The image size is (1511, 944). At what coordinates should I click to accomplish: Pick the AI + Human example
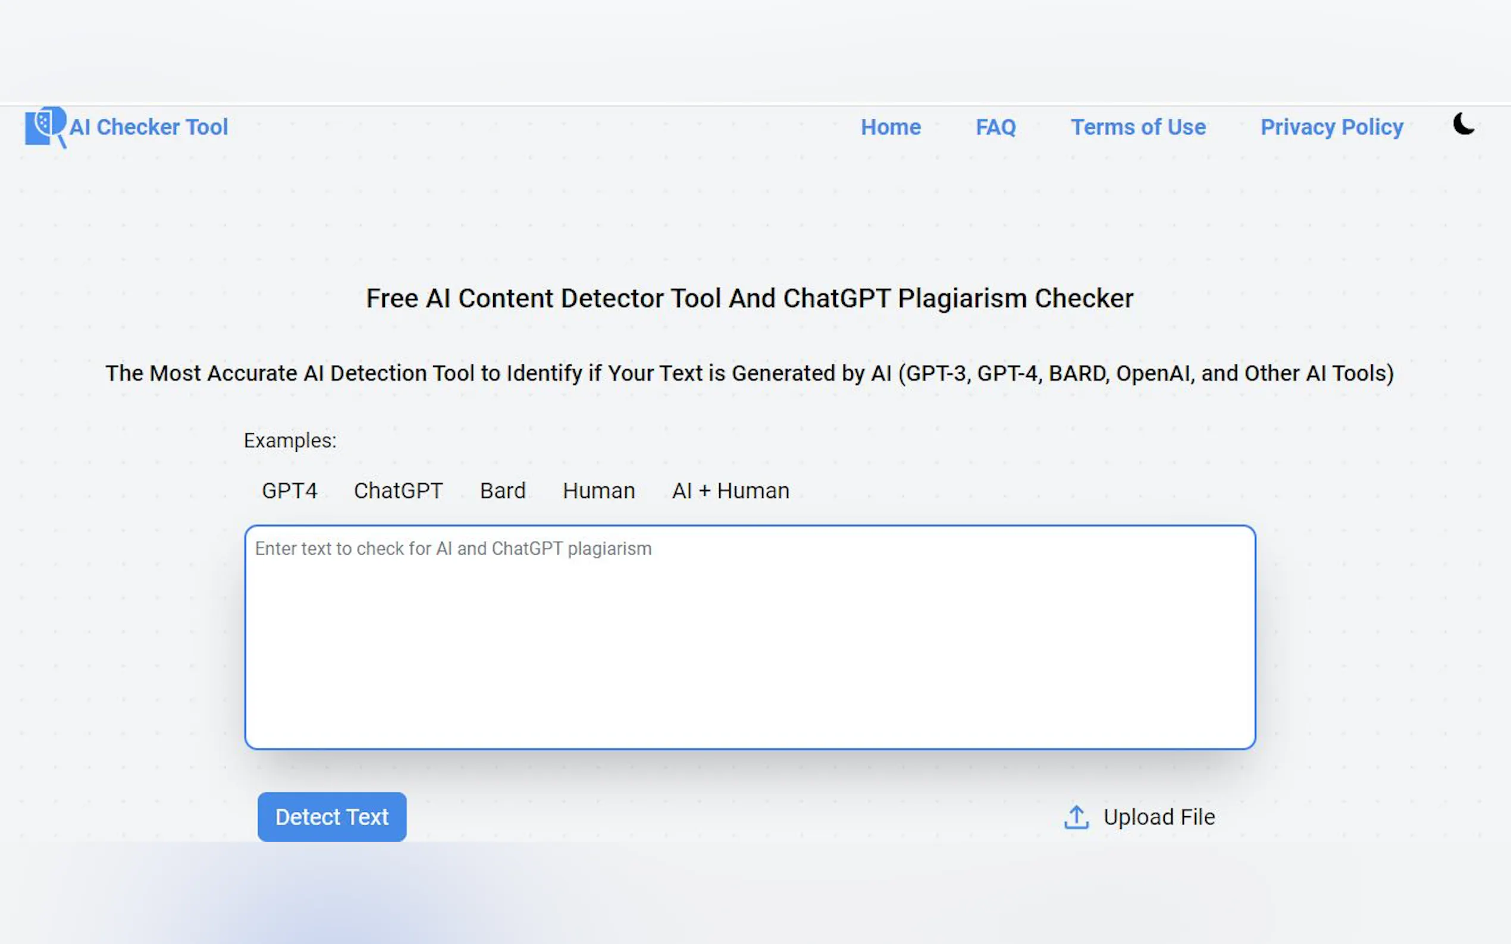pos(729,491)
